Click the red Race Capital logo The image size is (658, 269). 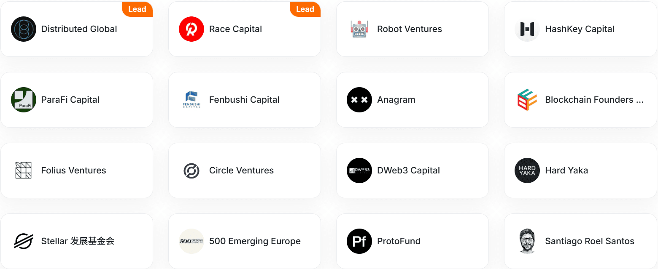[x=191, y=29]
